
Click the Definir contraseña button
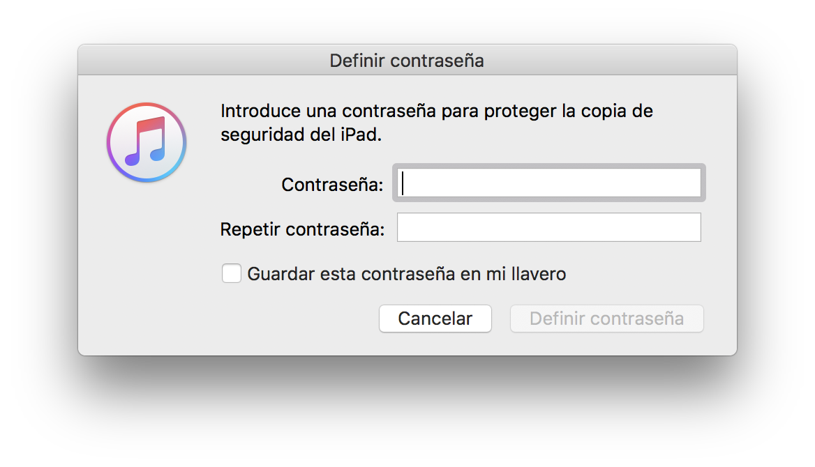click(606, 319)
